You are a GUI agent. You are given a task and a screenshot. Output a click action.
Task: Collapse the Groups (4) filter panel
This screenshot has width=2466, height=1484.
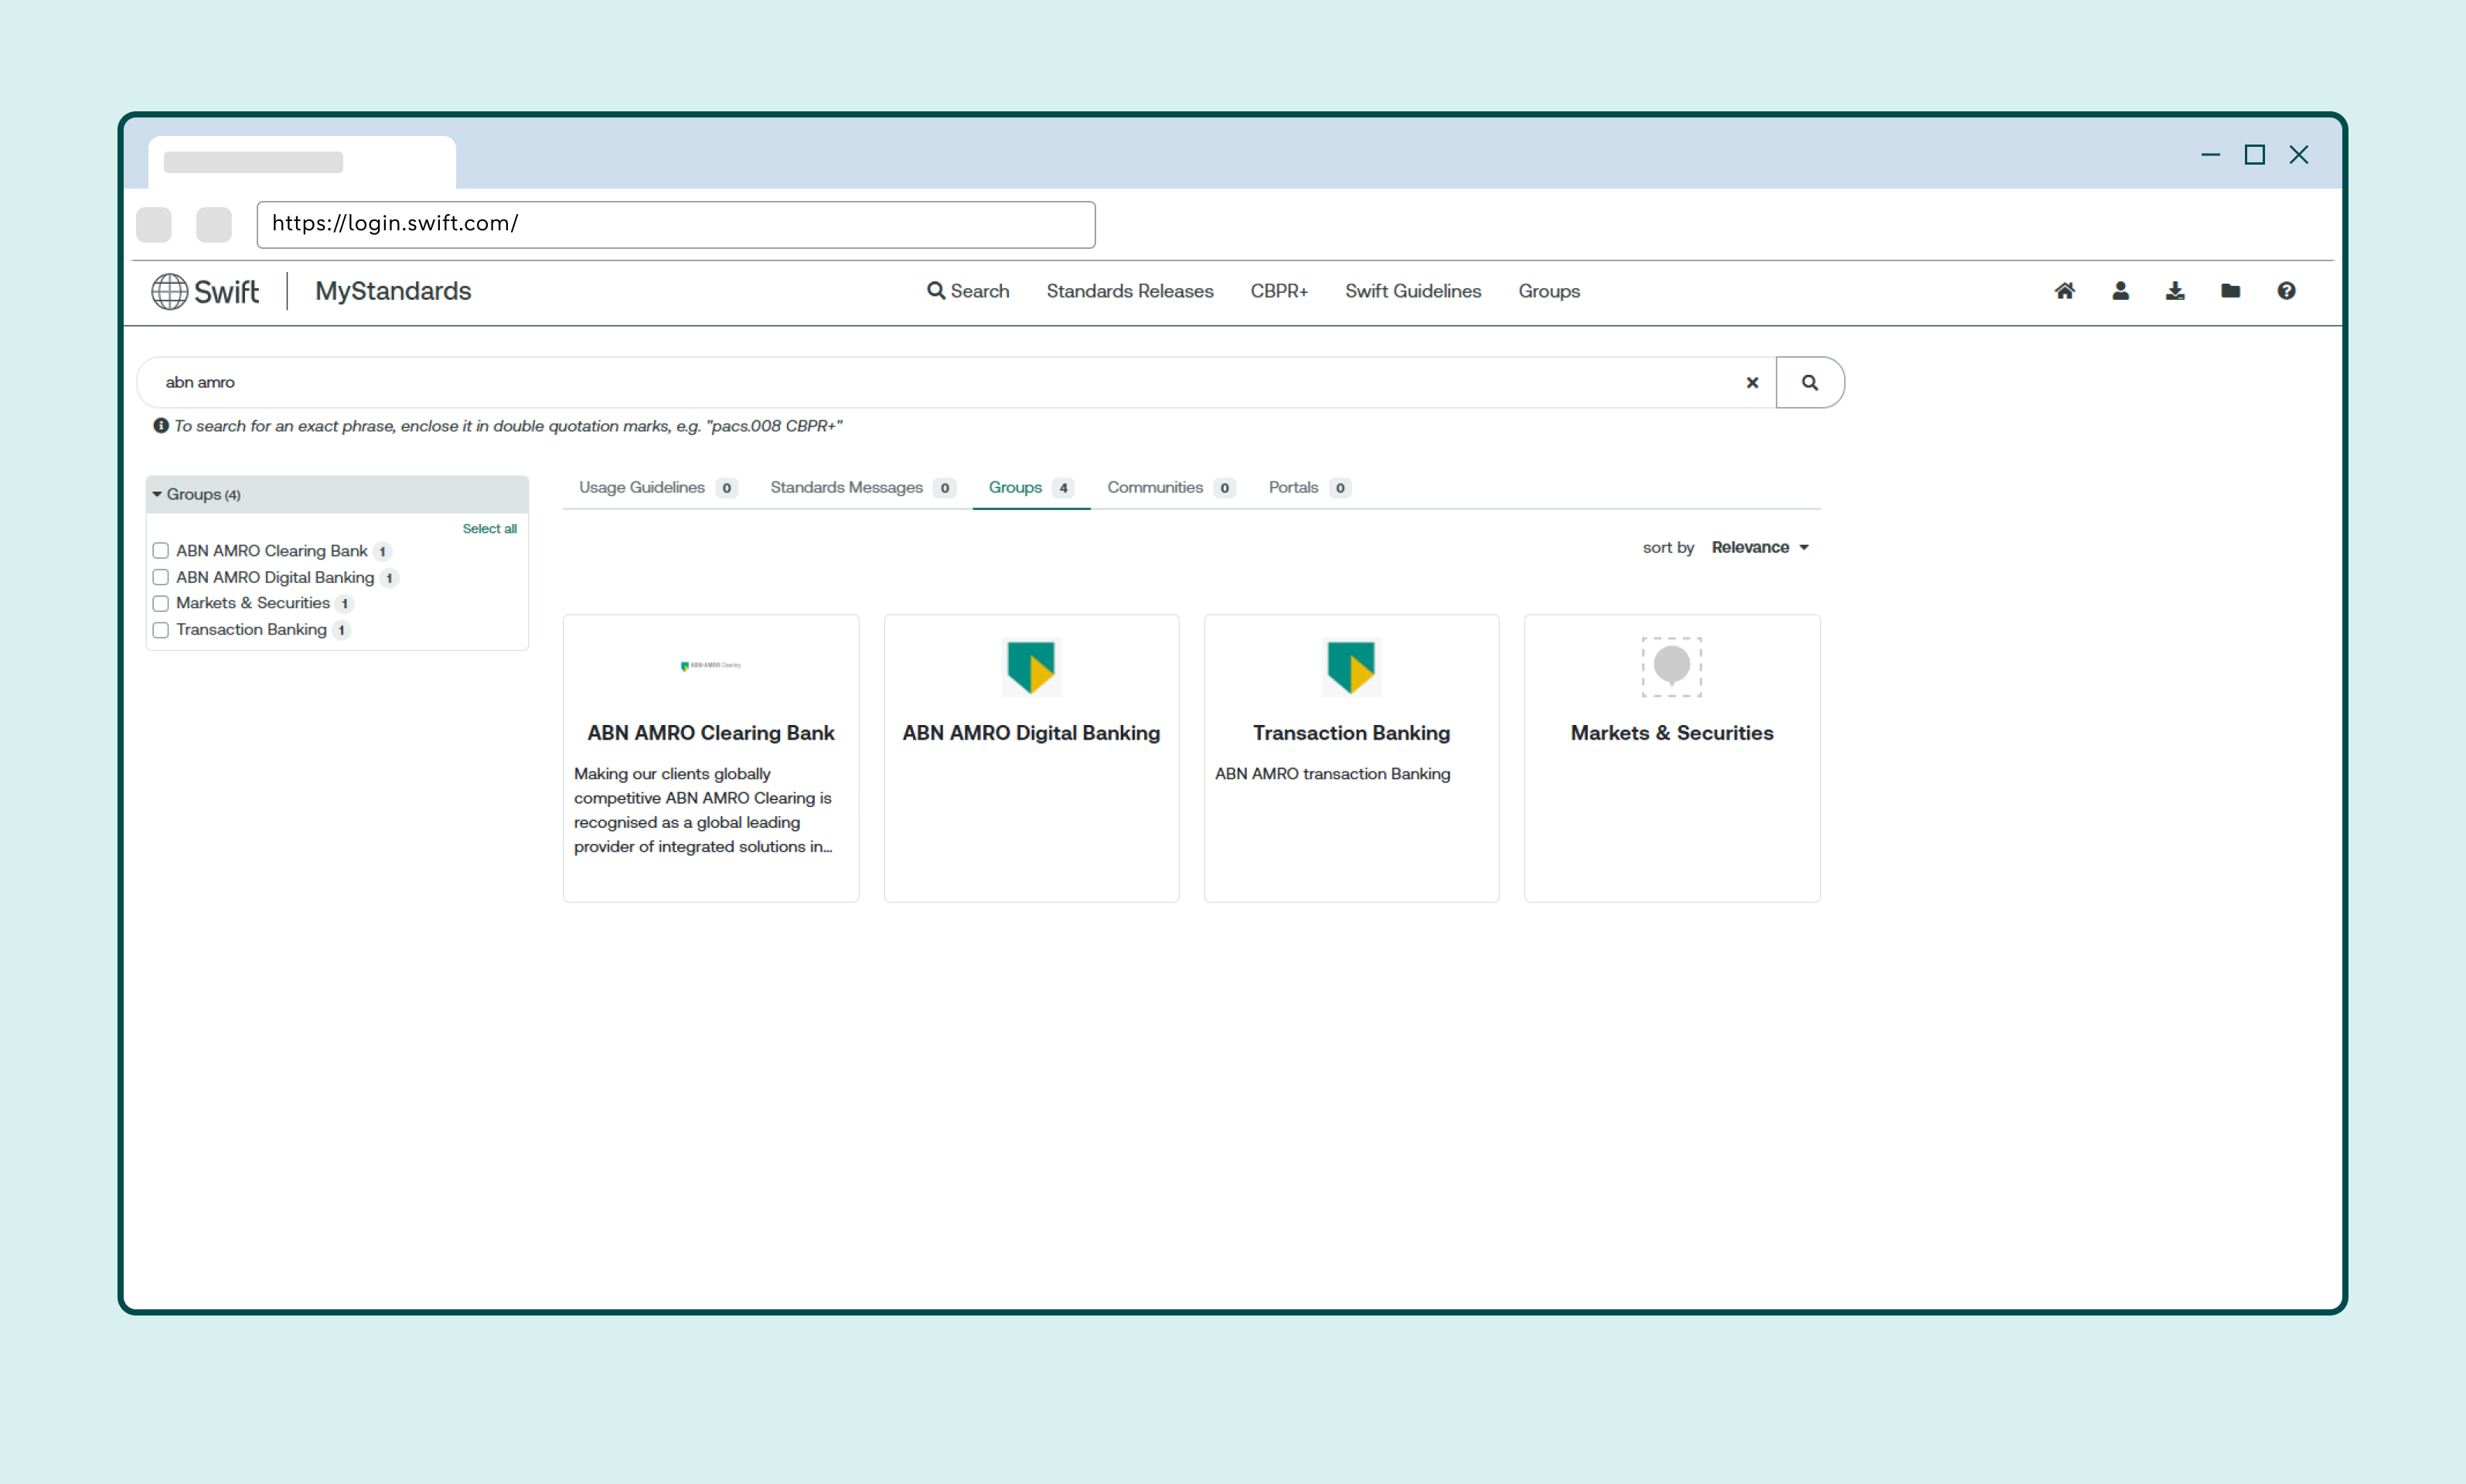337,494
